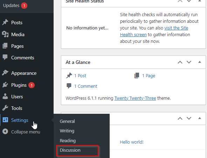207x158 pixels.
Task: Open the Posts menu
Action: click(x=17, y=22)
